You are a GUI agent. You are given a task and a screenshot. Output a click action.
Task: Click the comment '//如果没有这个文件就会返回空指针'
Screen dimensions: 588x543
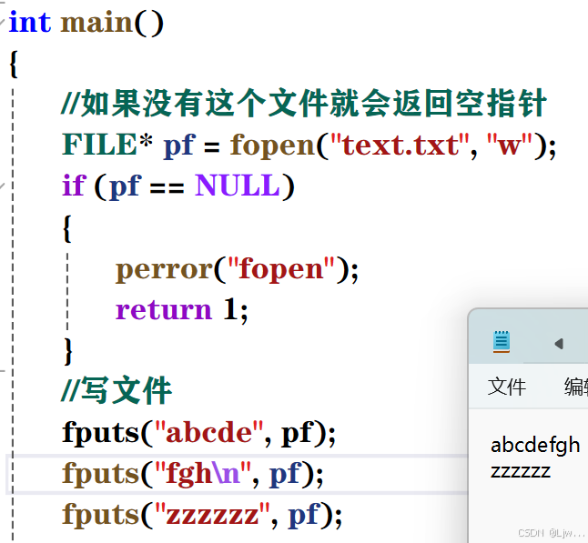click(304, 103)
